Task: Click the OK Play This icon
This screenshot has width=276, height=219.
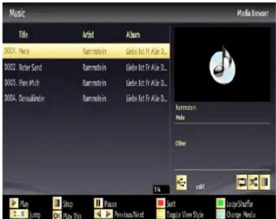Action: pyautogui.click(x=57, y=215)
